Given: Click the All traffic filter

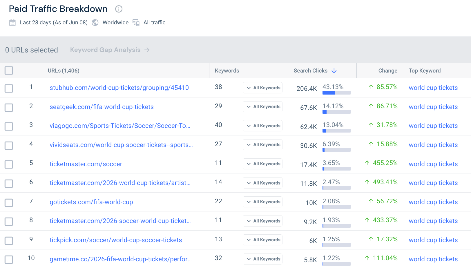Looking at the screenshot, I should pos(154,23).
